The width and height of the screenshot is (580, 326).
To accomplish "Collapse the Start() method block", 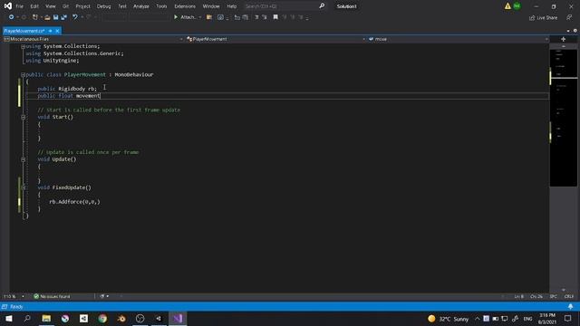I will (23, 117).
